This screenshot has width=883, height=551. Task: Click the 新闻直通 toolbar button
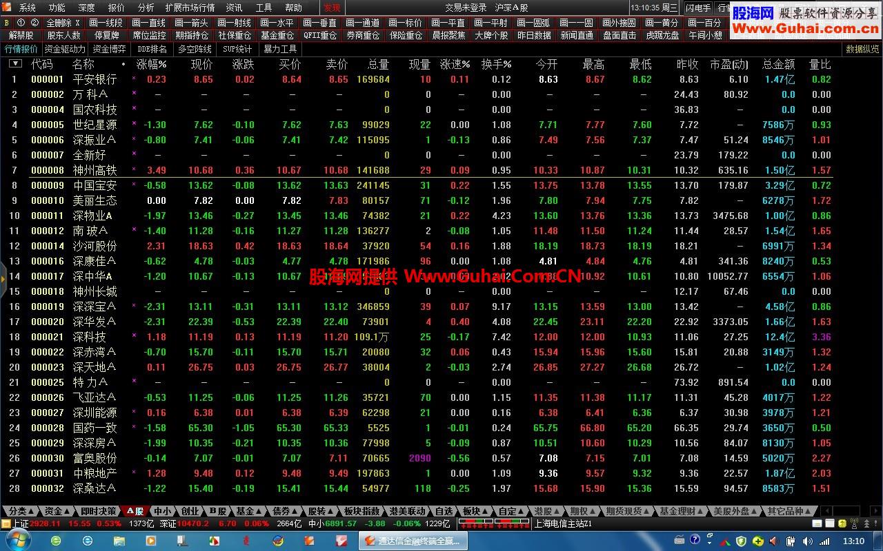577,35
